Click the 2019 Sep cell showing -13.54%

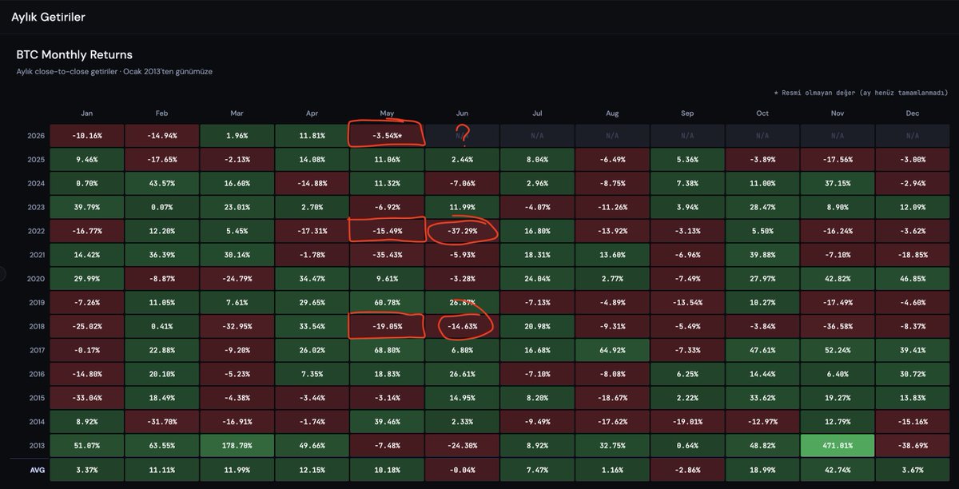pyautogui.click(x=687, y=303)
